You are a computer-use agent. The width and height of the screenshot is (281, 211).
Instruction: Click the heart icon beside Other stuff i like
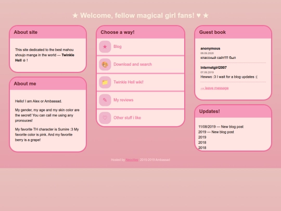coord(105,118)
